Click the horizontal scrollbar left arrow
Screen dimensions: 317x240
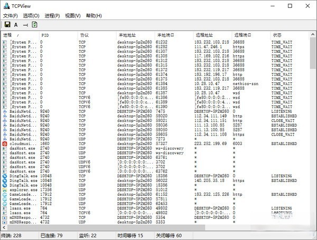pos(4,228)
